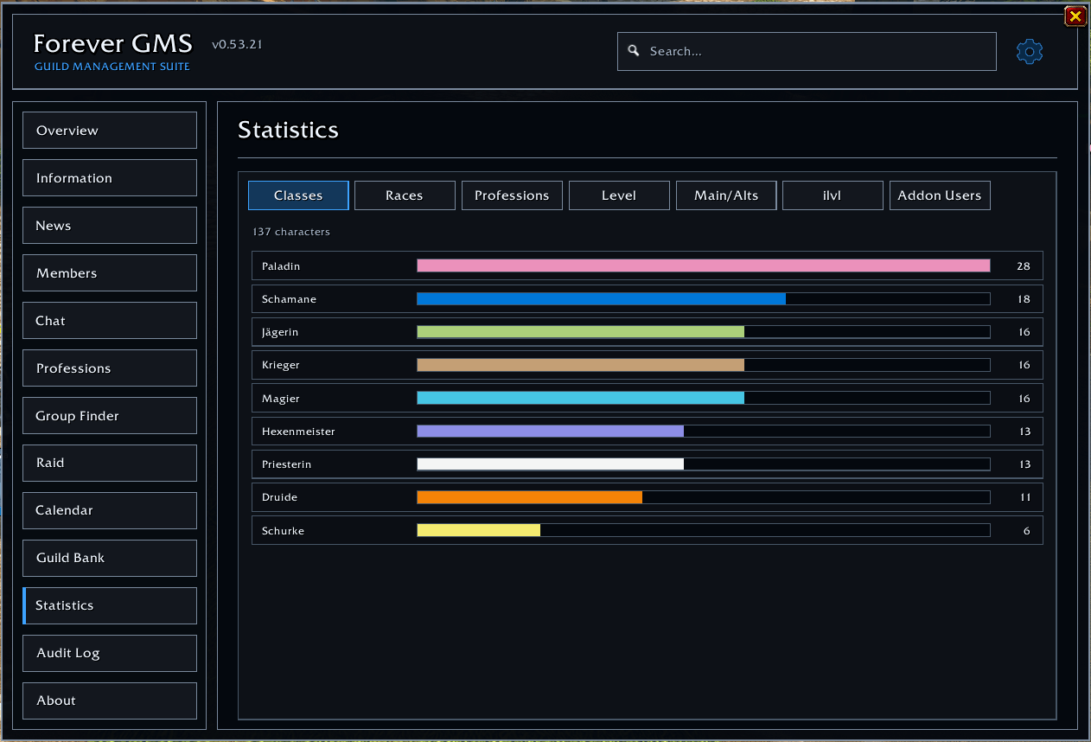1091x742 pixels.
Task: Select the Classes statistics tab
Action: (x=298, y=195)
